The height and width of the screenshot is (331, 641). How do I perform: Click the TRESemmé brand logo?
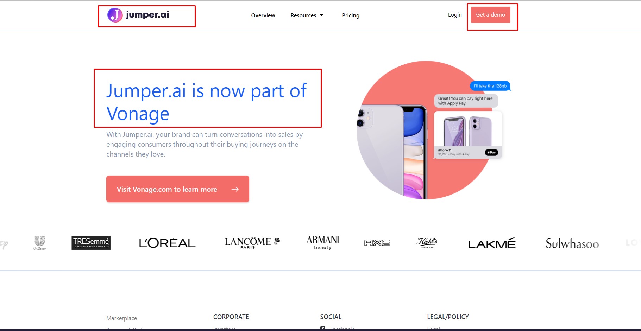(91, 243)
